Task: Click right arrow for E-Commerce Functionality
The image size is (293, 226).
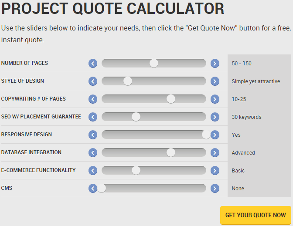Action: [215, 171]
